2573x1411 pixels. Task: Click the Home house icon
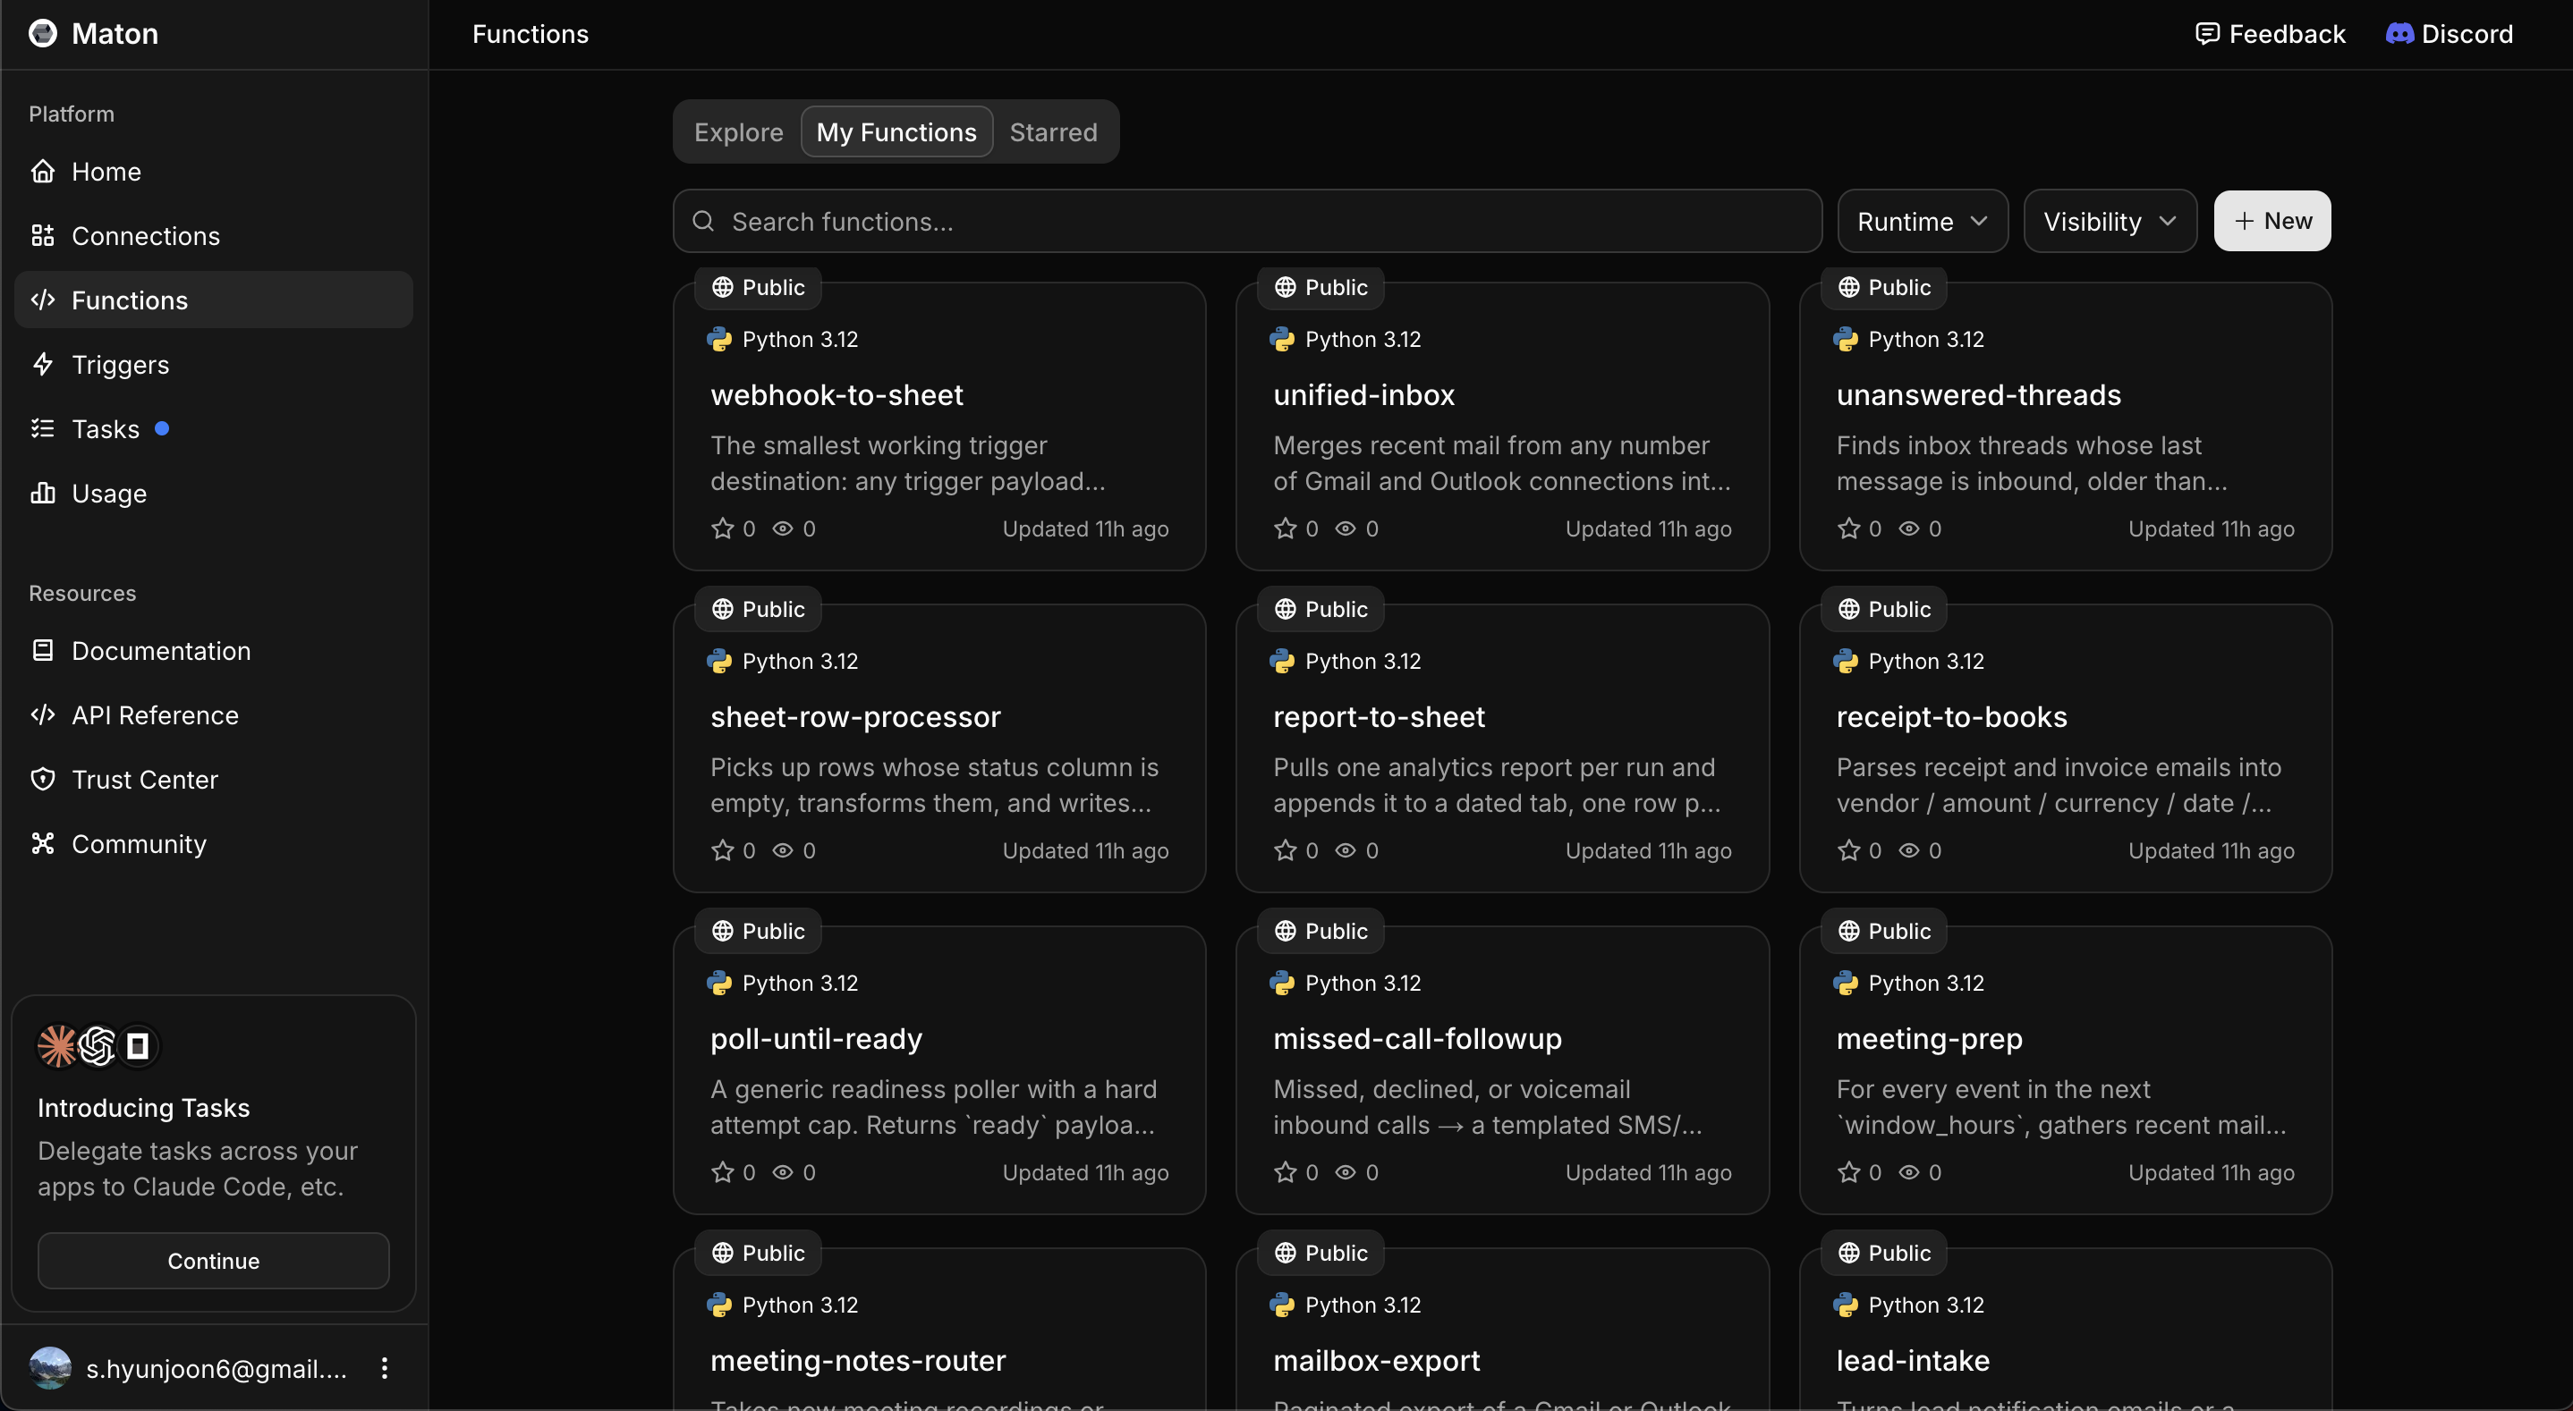[x=43, y=171]
